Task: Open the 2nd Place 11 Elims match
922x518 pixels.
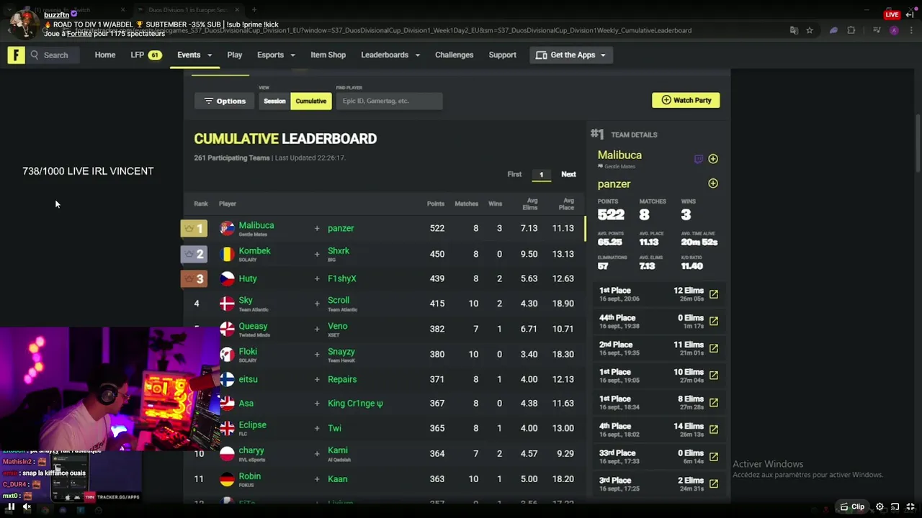Action: [x=713, y=348]
